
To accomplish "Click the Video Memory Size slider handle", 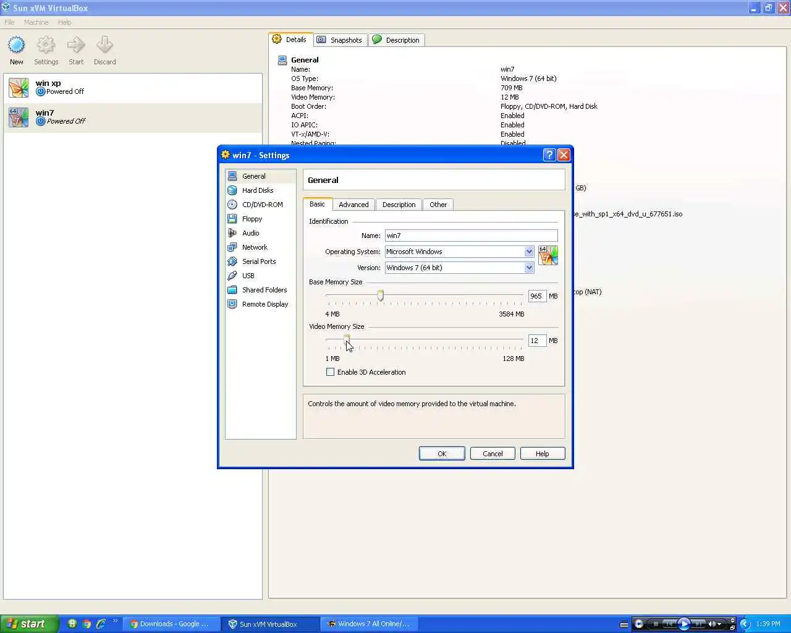I will [x=347, y=339].
